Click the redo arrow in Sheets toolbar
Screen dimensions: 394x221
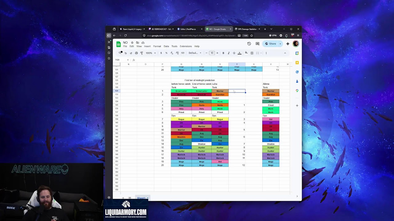click(131, 53)
